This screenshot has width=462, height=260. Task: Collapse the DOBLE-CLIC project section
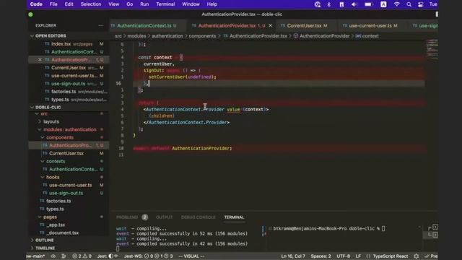[32, 108]
